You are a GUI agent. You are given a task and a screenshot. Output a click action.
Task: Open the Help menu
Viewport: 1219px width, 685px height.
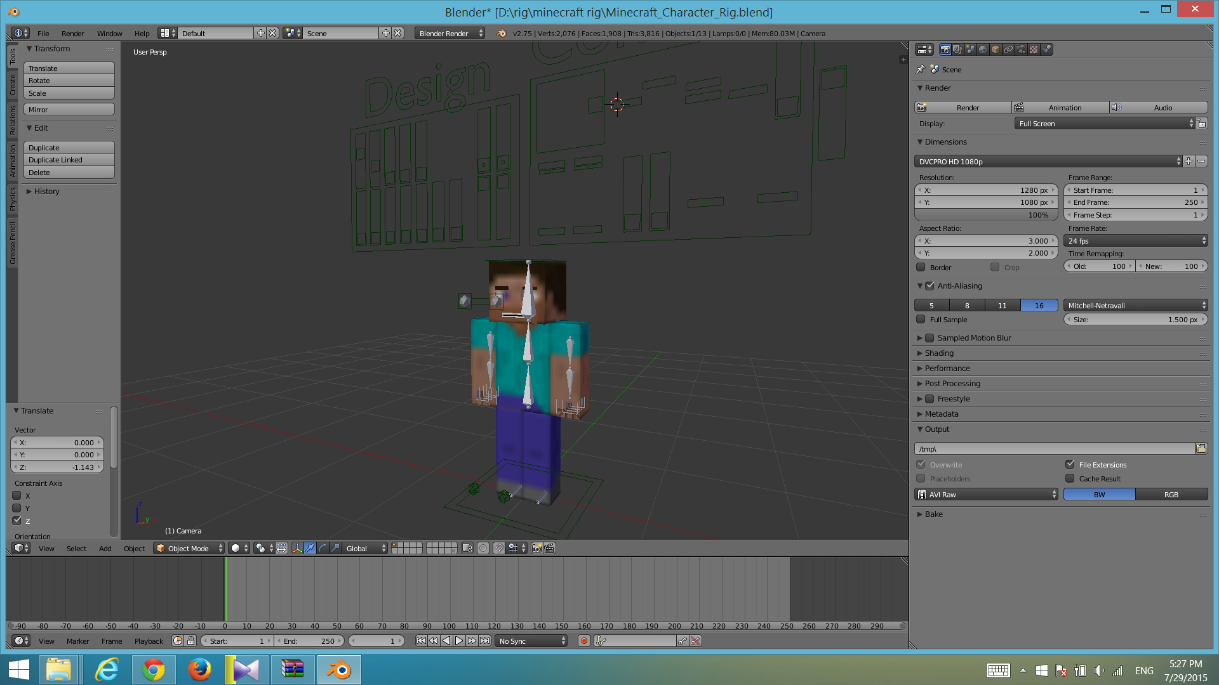[142, 34]
